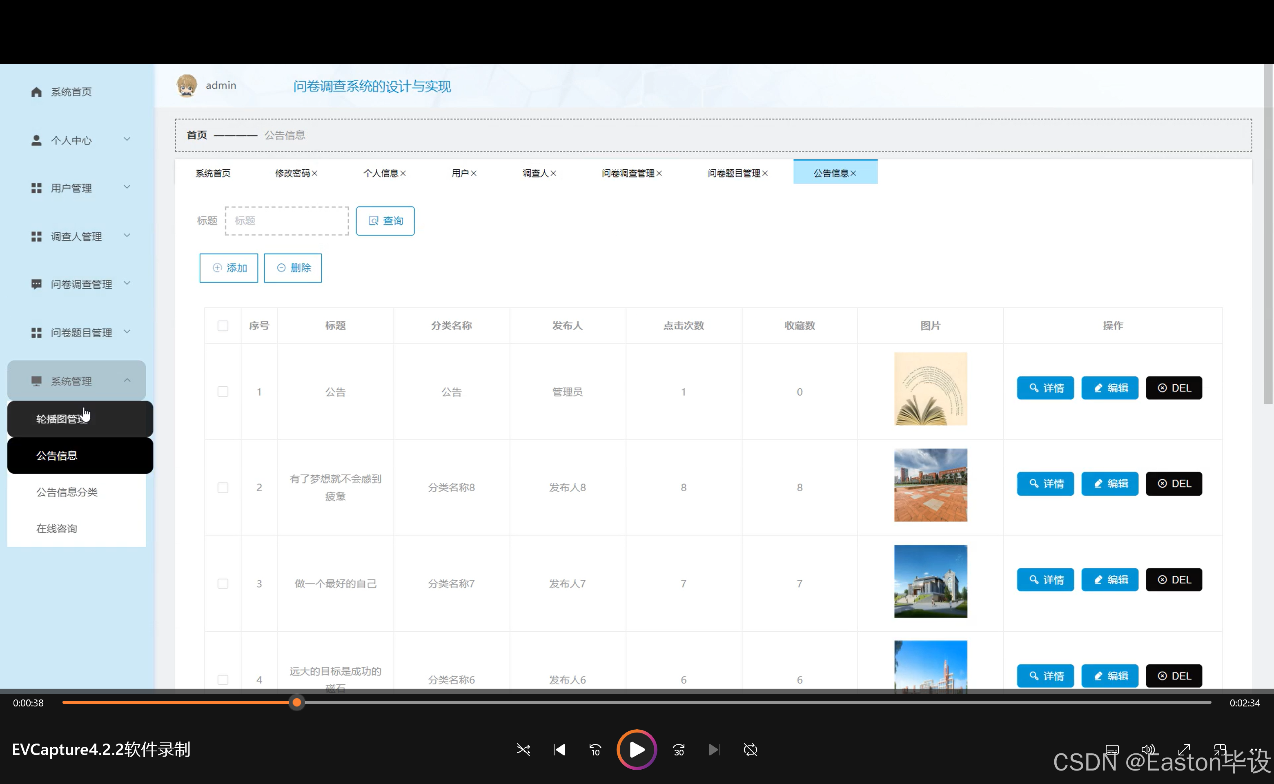Click the volume speaker icon
Image resolution: width=1274 pixels, height=784 pixels.
1148,750
